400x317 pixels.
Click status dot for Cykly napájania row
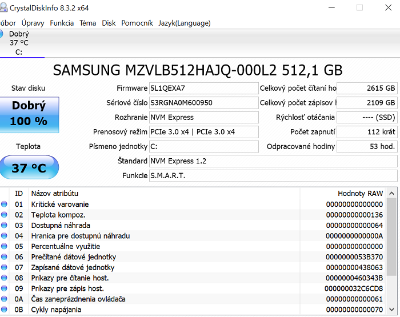pyautogui.click(x=4, y=310)
